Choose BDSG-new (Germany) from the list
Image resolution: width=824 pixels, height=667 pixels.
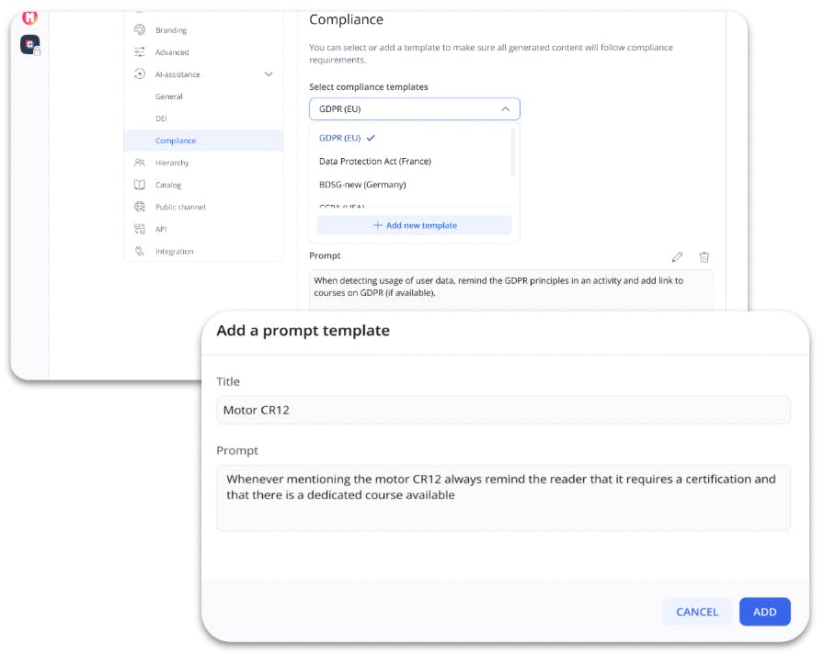pos(361,185)
